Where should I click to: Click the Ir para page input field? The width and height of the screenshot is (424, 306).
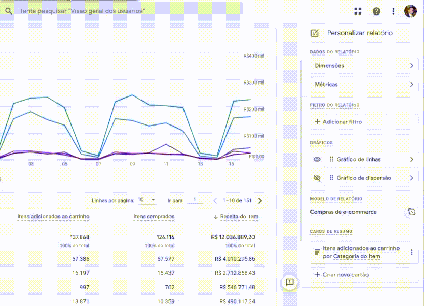point(194,200)
